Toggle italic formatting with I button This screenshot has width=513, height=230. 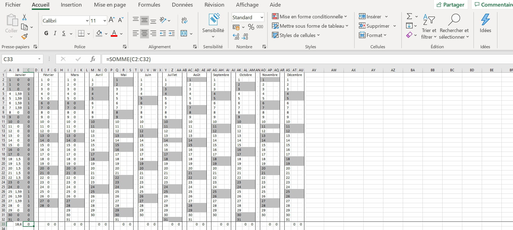tap(55, 33)
